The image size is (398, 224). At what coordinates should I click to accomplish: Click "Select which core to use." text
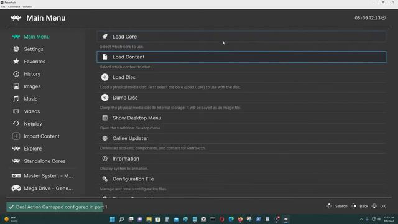pyautogui.click(x=122, y=47)
